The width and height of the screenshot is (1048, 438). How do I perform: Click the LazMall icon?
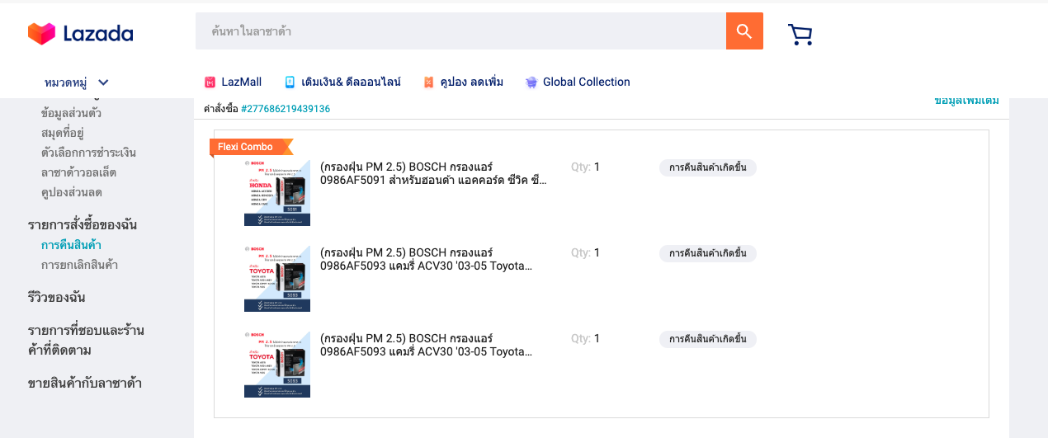tap(210, 82)
